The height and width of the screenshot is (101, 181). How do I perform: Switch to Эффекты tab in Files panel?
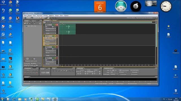[x=34, y=21]
